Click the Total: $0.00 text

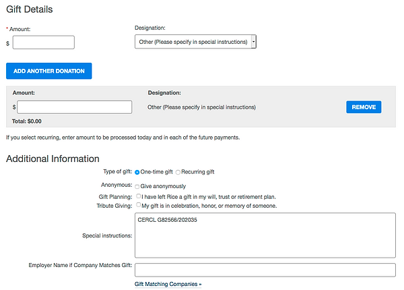pyautogui.click(x=27, y=121)
